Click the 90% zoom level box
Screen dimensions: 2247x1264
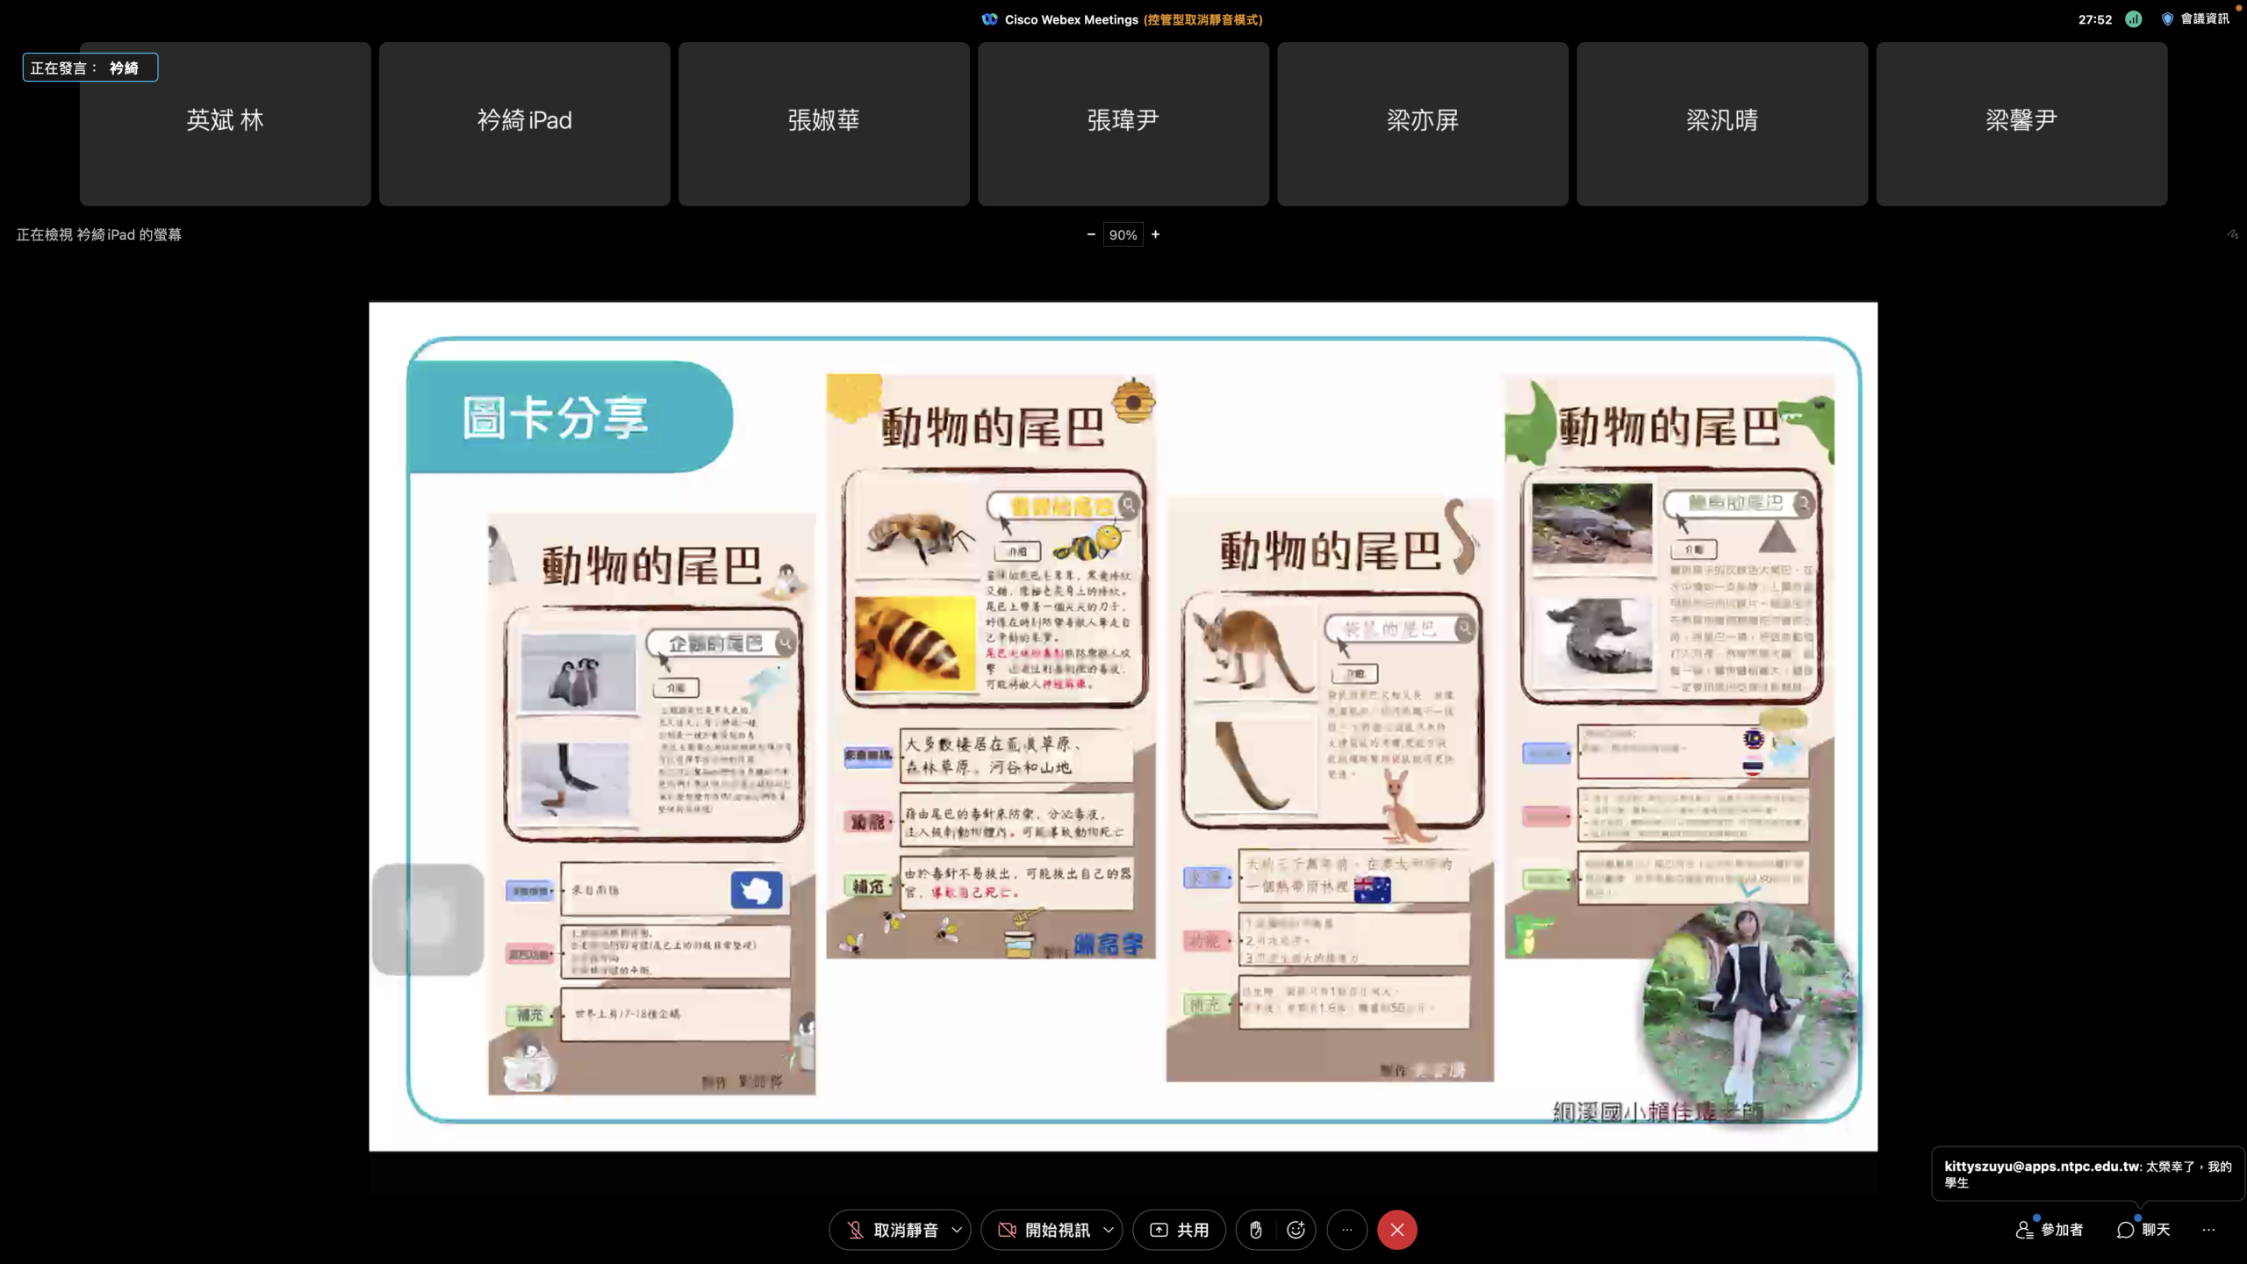[1123, 235]
